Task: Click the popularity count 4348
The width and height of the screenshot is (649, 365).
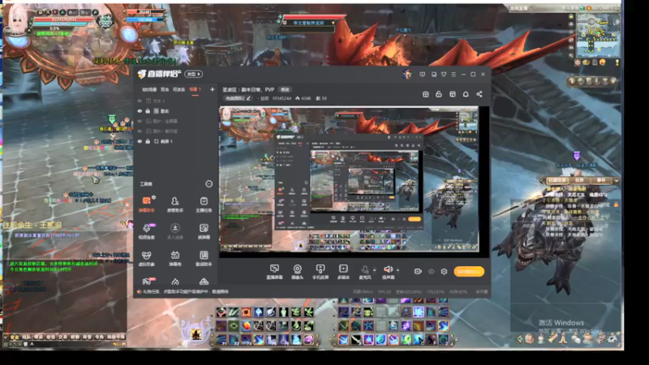Action: tap(306, 98)
